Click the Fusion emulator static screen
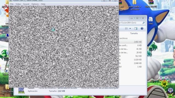Screen dimensions: 175x98 pyautogui.click(x=64, y=47)
